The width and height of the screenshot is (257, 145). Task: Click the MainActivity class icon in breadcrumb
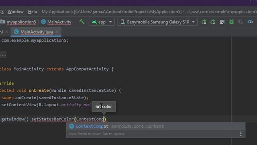[43, 22]
